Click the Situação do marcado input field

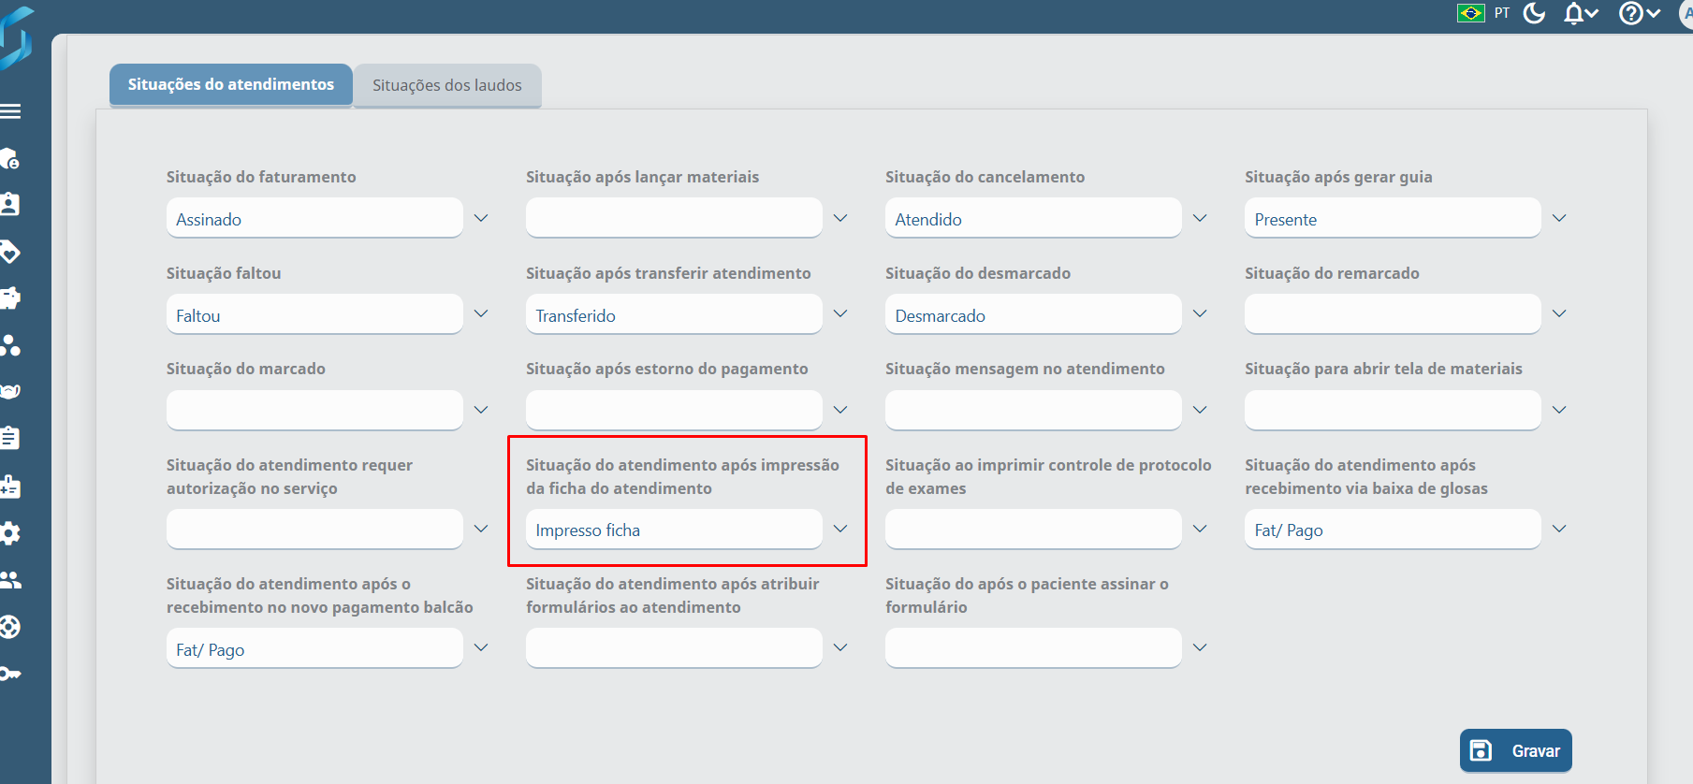(314, 410)
